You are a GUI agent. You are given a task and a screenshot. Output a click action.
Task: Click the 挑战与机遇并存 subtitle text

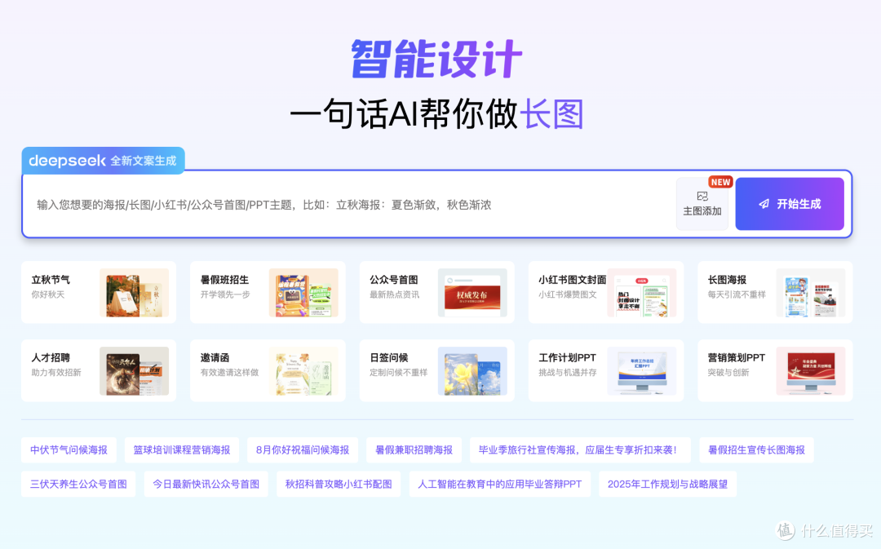click(x=568, y=373)
